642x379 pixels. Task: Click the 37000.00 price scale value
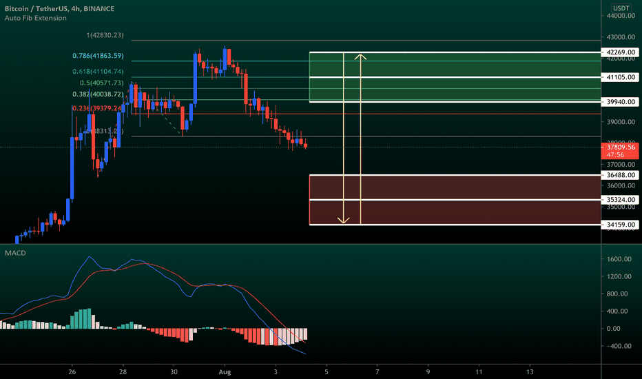(x=621, y=164)
